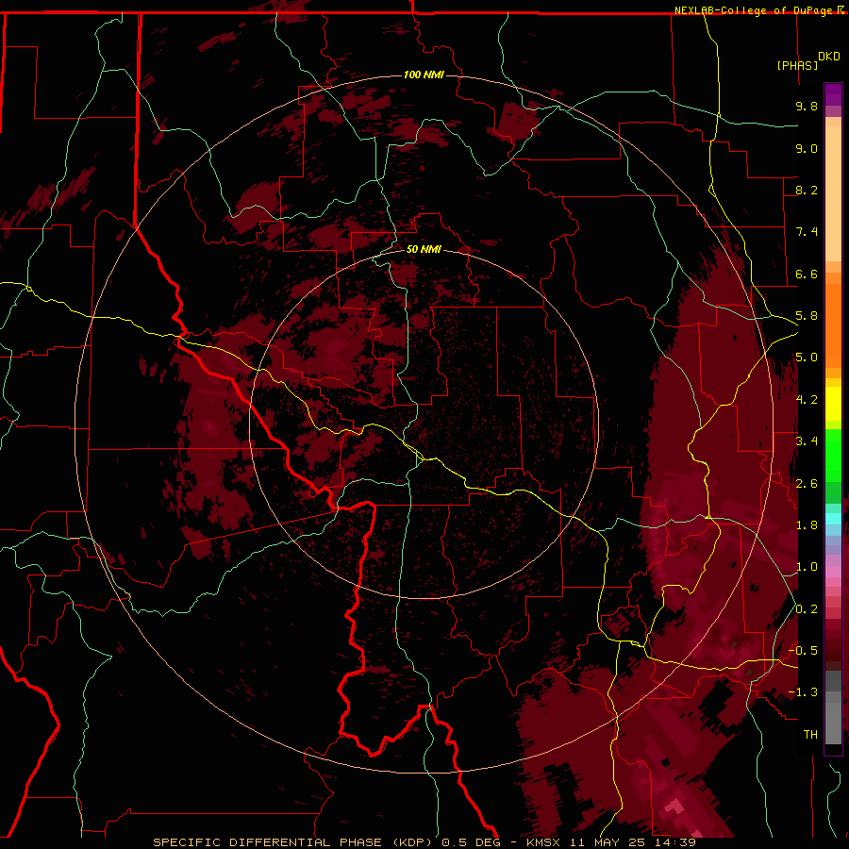The width and height of the screenshot is (849, 849).
Task: Click the KMSX 11 MAY 25 14:39 timestamp
Action: click(x=610, y=842)
